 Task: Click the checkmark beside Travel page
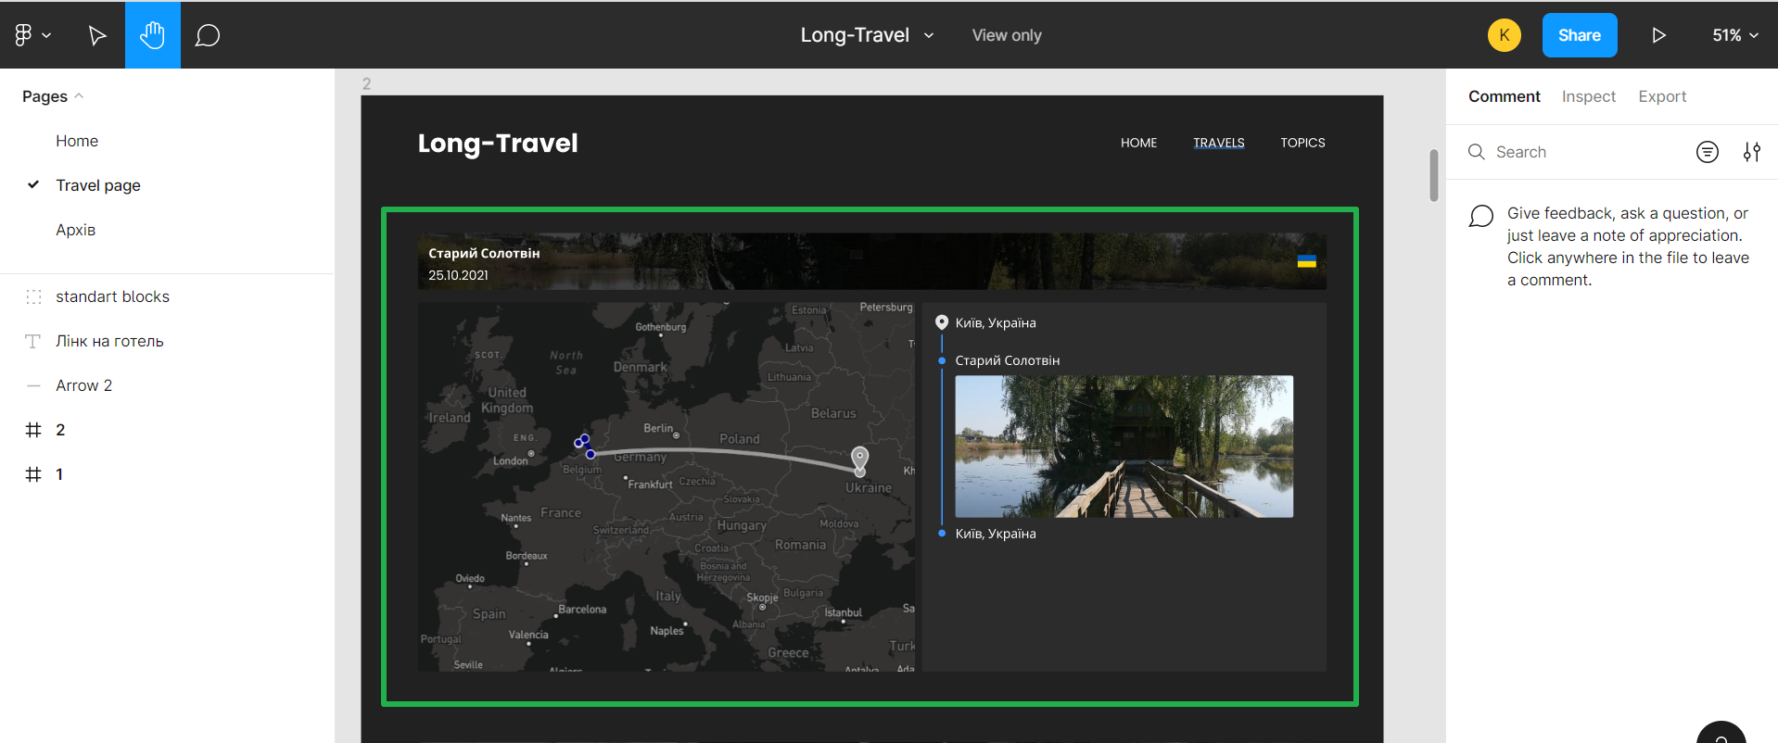click(33, 184)
